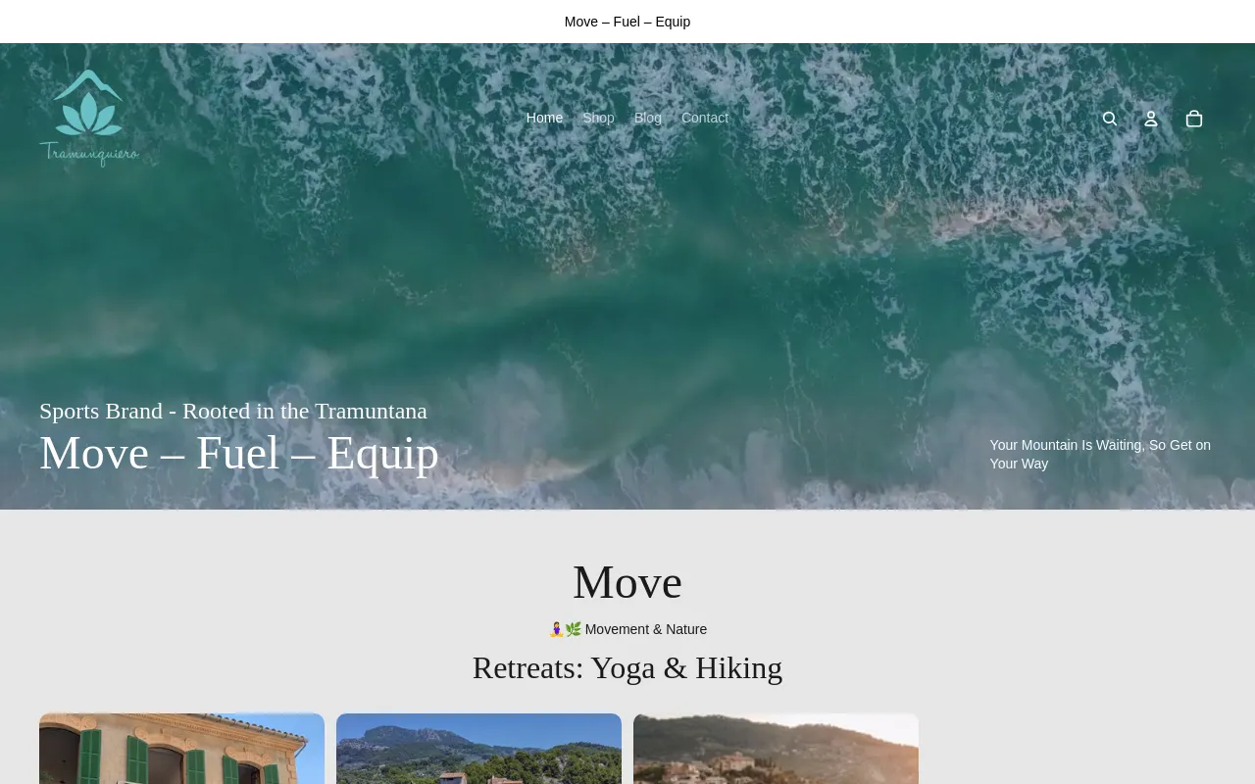Click the large Move – Fuel – Equip hero headline
The width and height of the screenshot is (1255, 784).
pos(239,453)
